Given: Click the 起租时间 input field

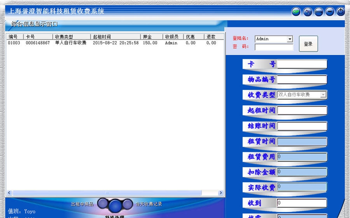Looking at the screenshot, I should click(302, 110).
